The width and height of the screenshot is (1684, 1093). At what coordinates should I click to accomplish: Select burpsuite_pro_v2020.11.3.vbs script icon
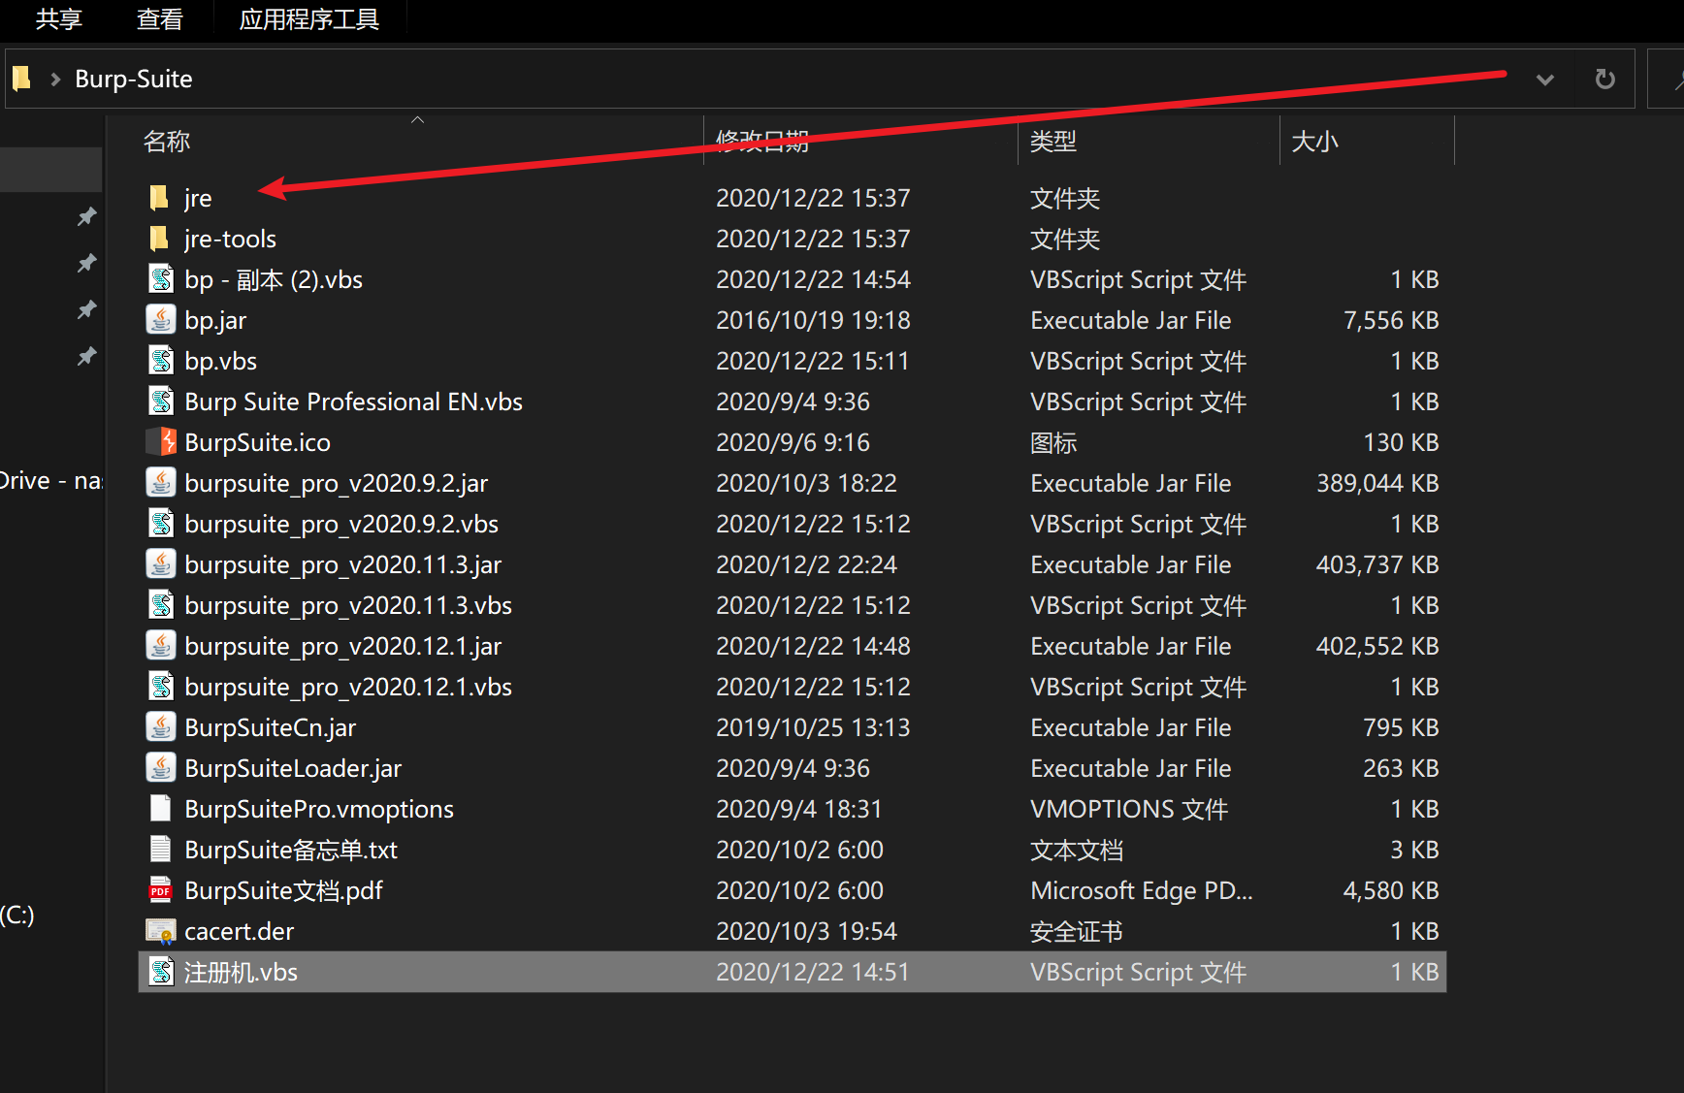coord(161,604)
